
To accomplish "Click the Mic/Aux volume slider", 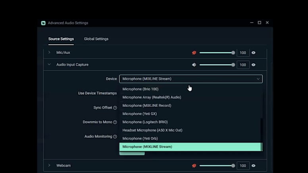I will pos(217,53).
